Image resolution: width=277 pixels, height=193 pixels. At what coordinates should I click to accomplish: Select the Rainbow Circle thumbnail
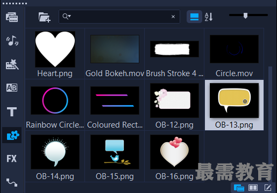pos(55,100)
